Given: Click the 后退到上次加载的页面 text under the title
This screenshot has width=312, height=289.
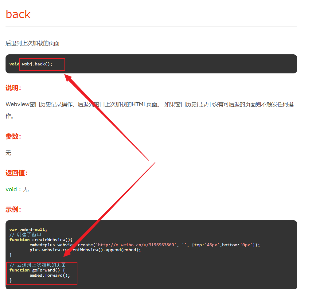Looking at the screenshot, I should tap(33, 43).
